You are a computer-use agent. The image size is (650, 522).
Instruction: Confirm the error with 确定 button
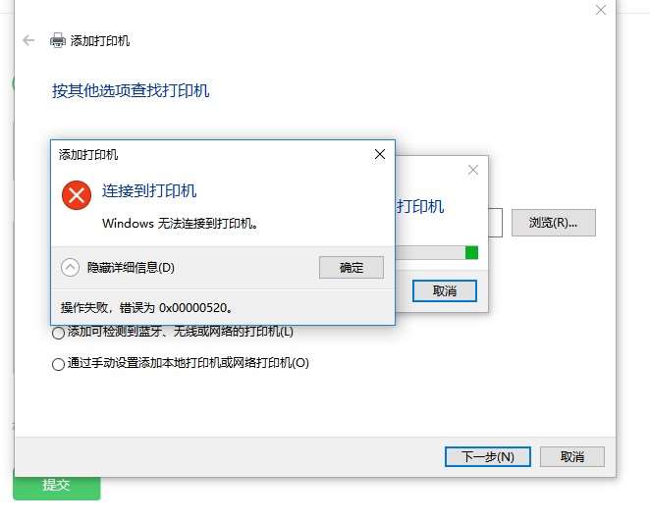click(x=352, y=267)
